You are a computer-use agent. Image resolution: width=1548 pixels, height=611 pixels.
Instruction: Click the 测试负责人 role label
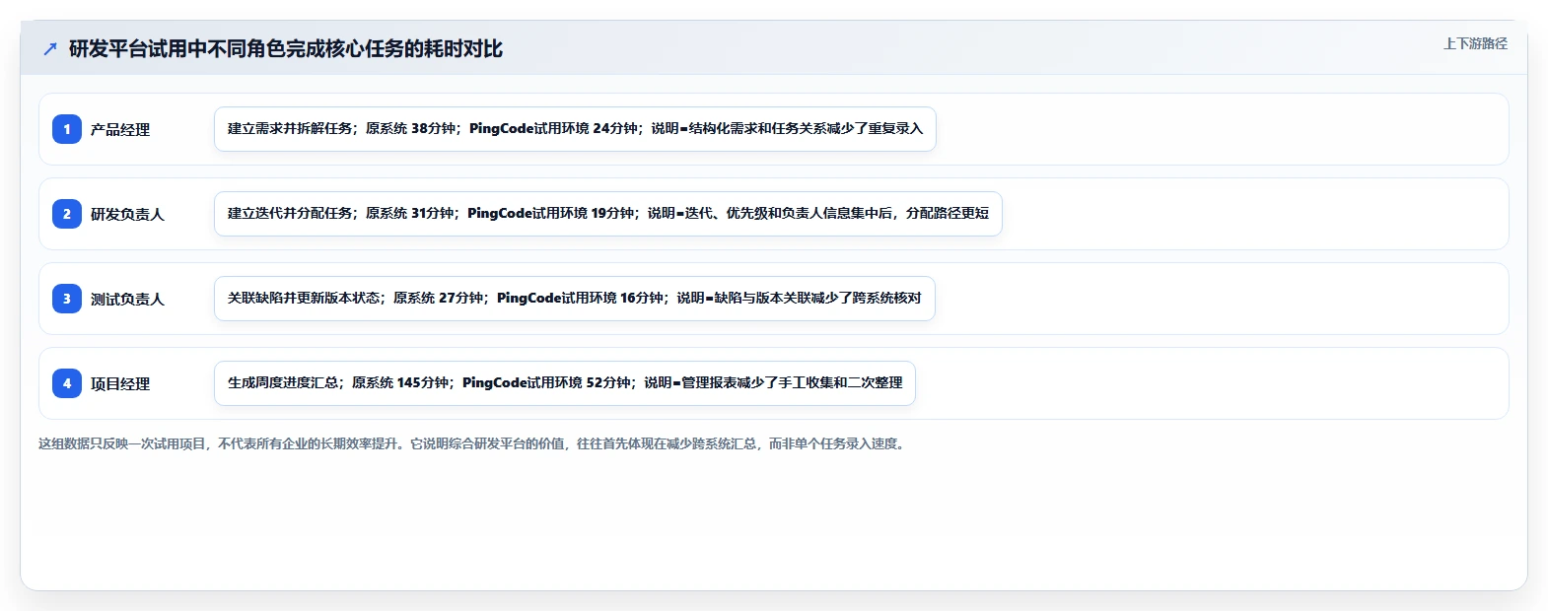point(127,299)
